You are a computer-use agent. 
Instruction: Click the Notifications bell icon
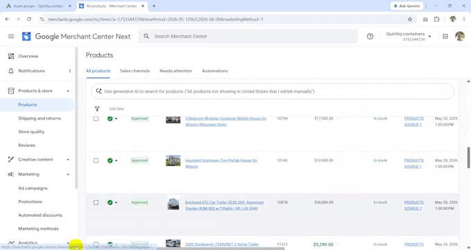point(11,71)
